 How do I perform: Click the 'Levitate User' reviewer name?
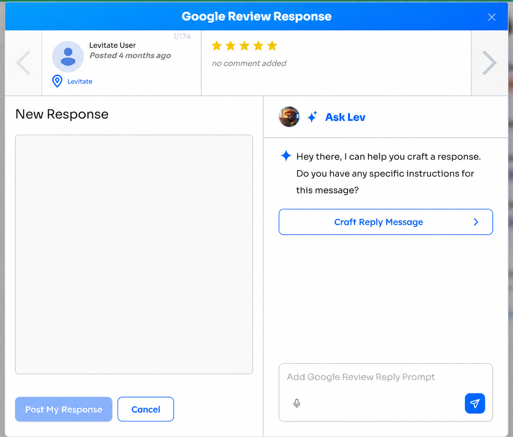tap(112, 45)
